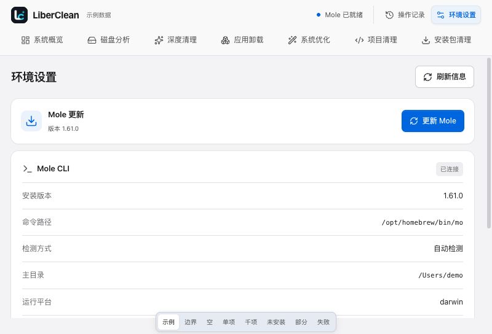Open the 磁盘分析 tab
This screenshot has width=492, height=334.
(x=109, y=40)
